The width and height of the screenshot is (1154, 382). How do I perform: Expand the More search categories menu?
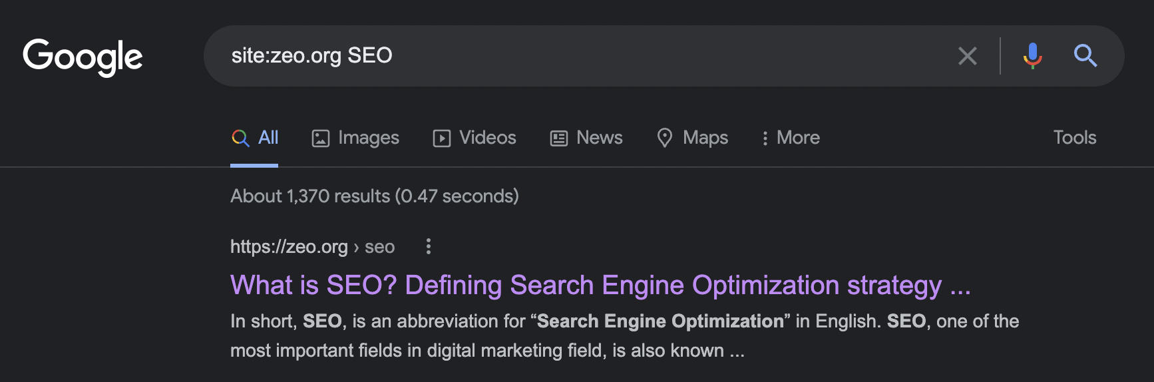(x=791, y=138)
